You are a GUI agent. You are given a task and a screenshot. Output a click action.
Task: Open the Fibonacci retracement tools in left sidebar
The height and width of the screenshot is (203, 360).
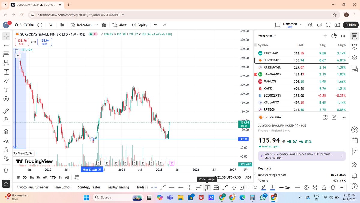point(6,54)
